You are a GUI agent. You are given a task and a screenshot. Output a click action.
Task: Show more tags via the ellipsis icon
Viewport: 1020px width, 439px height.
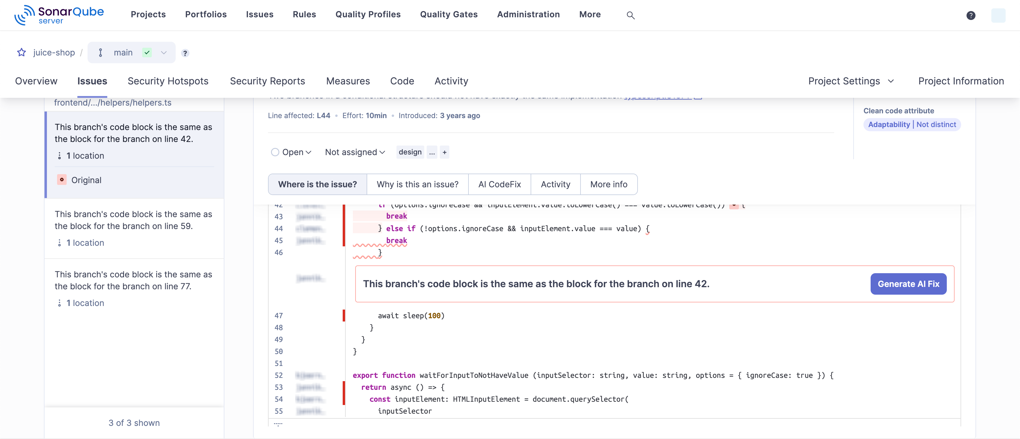click(432, 152)
